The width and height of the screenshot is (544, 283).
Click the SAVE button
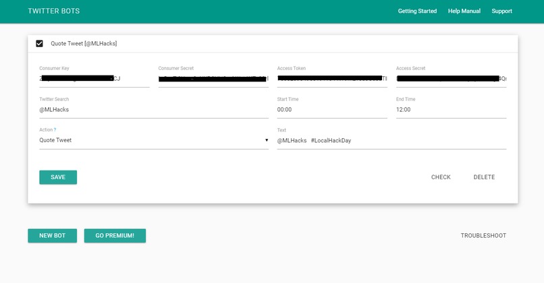[x=58, y=177]
